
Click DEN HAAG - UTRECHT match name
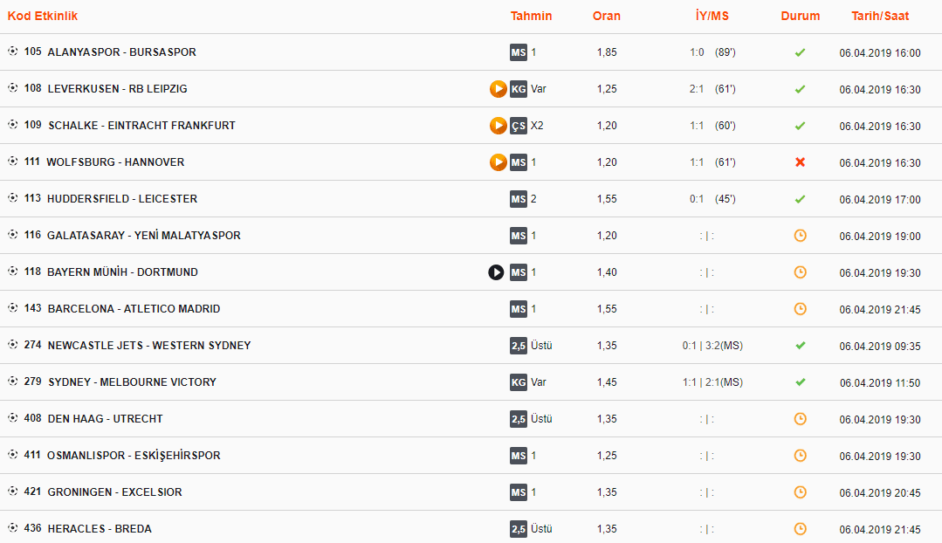[x=105, y=419]
